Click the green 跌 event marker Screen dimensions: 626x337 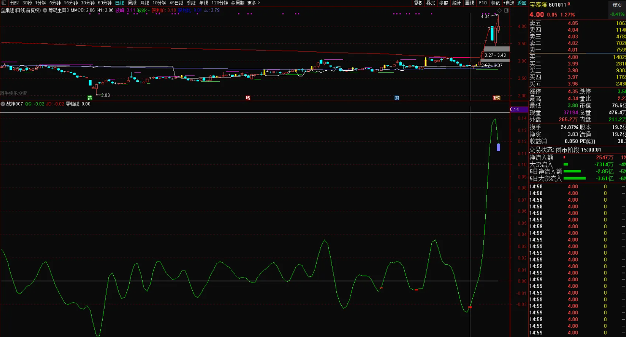click(x=89, y=98)
